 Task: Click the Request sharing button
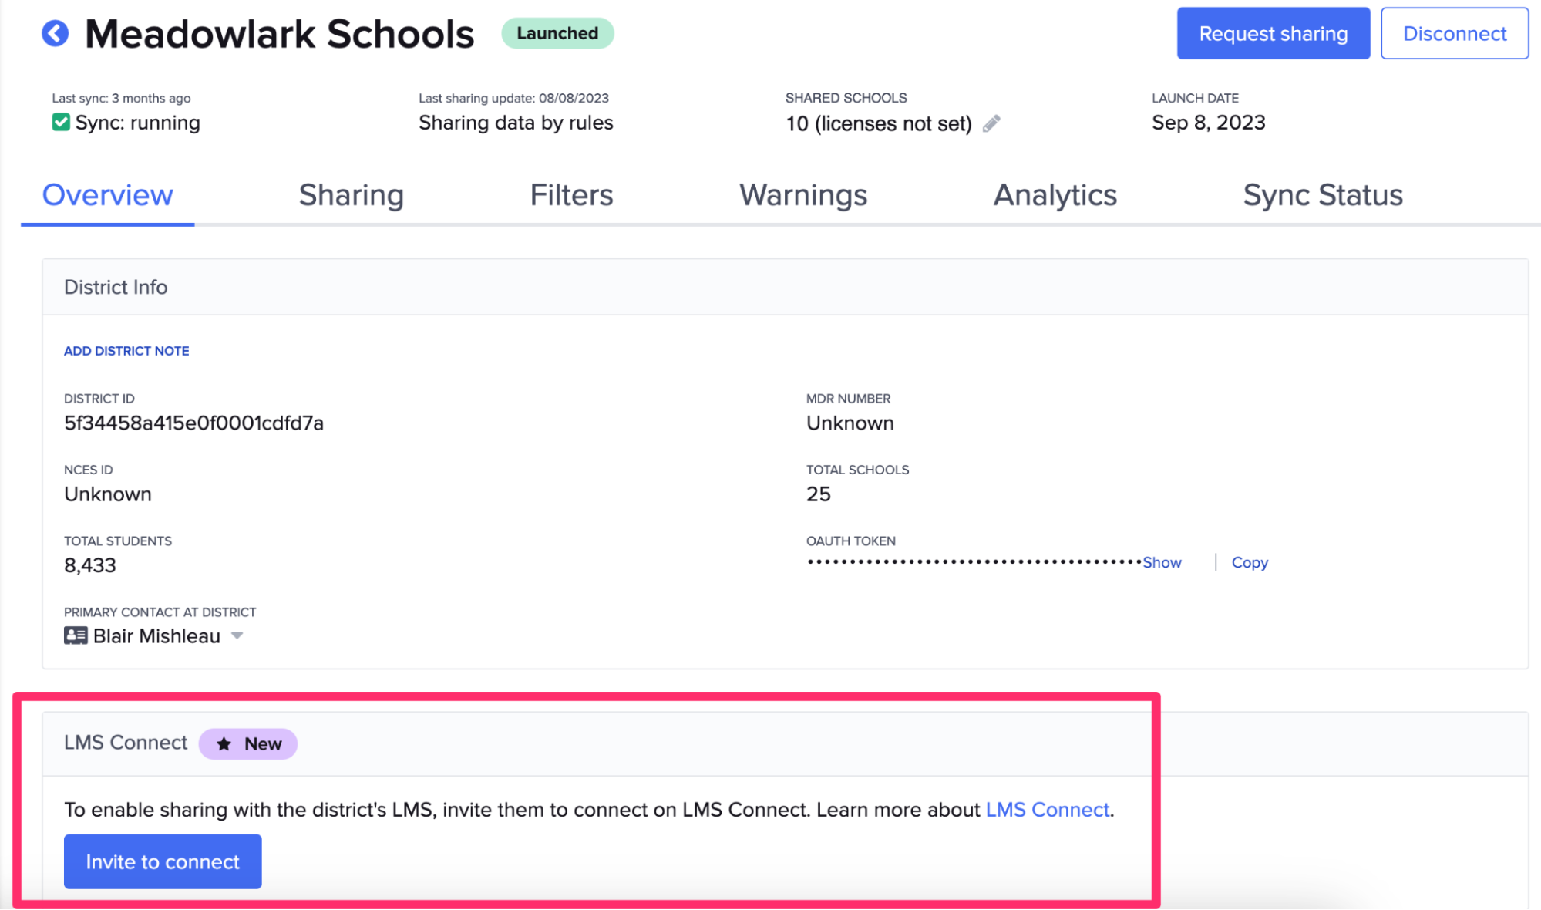coord(1273,33)
